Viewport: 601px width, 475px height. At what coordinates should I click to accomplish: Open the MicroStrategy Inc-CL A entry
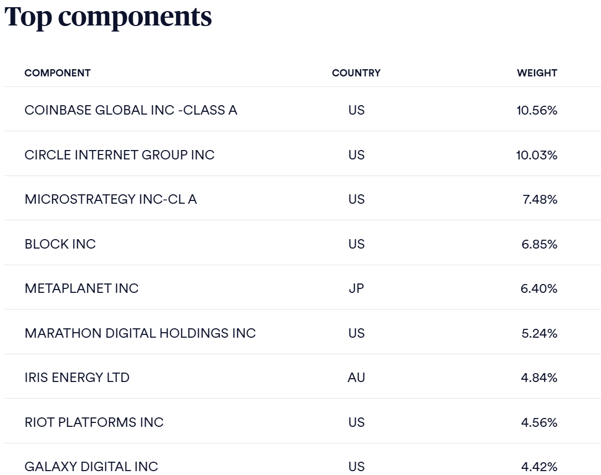111,199
